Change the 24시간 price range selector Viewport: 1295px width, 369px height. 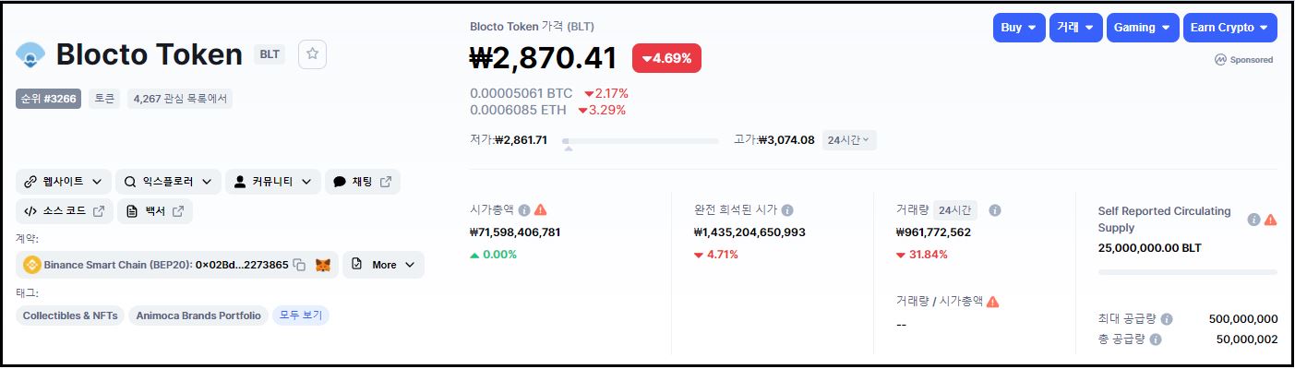pyautogui.click(x=849, y=140)
